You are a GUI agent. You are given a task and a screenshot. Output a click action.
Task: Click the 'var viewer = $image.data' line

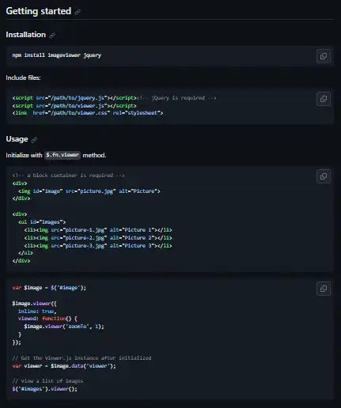click(x=64, y=366)
